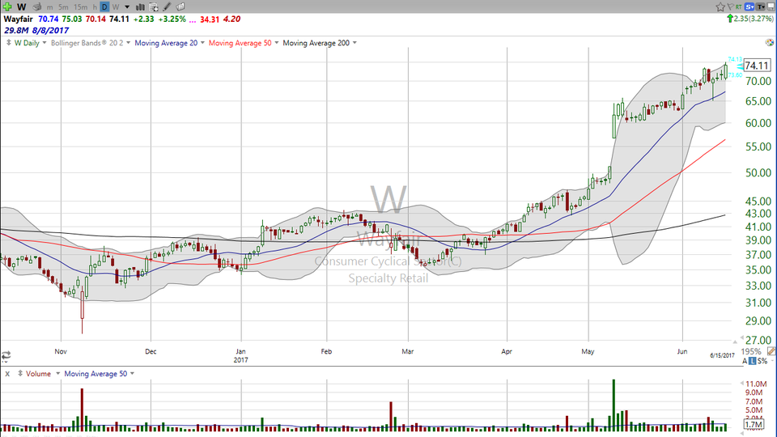Select the hourly 'h' time frame
This screenshot has width=777, height=437.
[95, 7]
